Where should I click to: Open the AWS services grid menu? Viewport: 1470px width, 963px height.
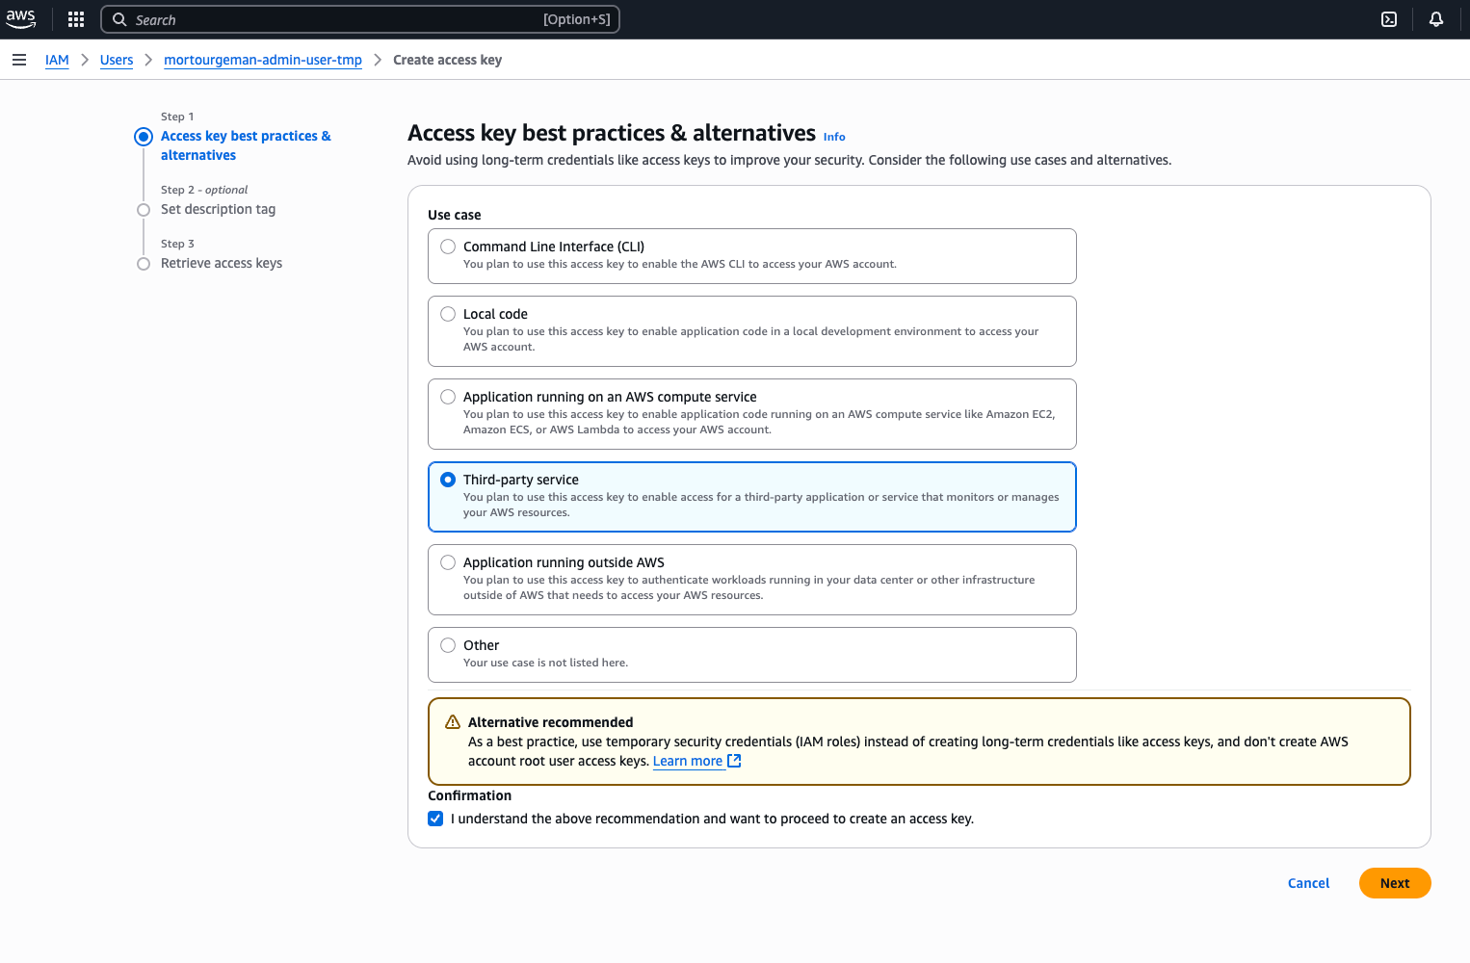pyautogui.click(x=76, y=19)
